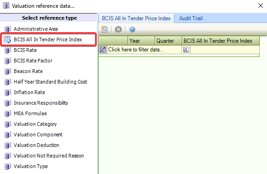Click the new record toolbar icon
Viewport: 267px width, 174px height.
(105, 29)
